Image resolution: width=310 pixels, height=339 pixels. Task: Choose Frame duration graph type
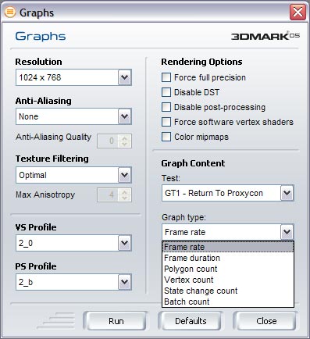tap(228, 258)
